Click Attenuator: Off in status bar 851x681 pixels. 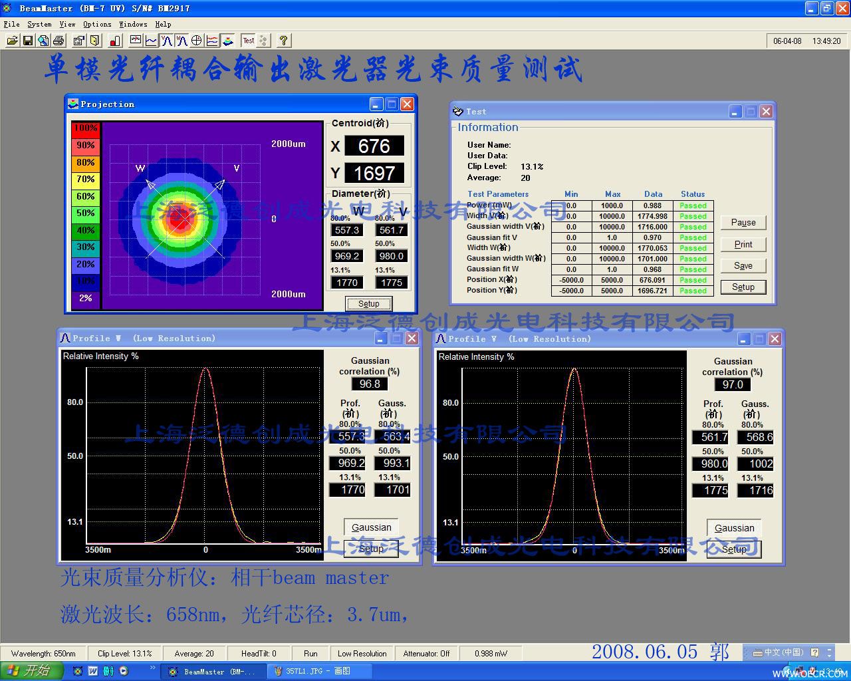click(x=426, y=654)
